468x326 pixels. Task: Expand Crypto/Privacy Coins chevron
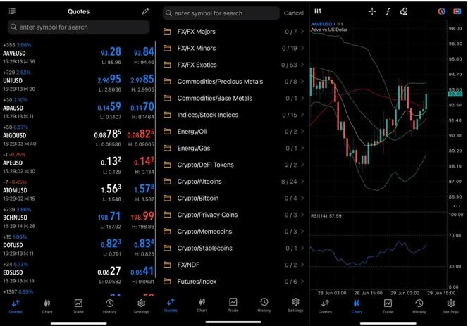tap(302, 215)
